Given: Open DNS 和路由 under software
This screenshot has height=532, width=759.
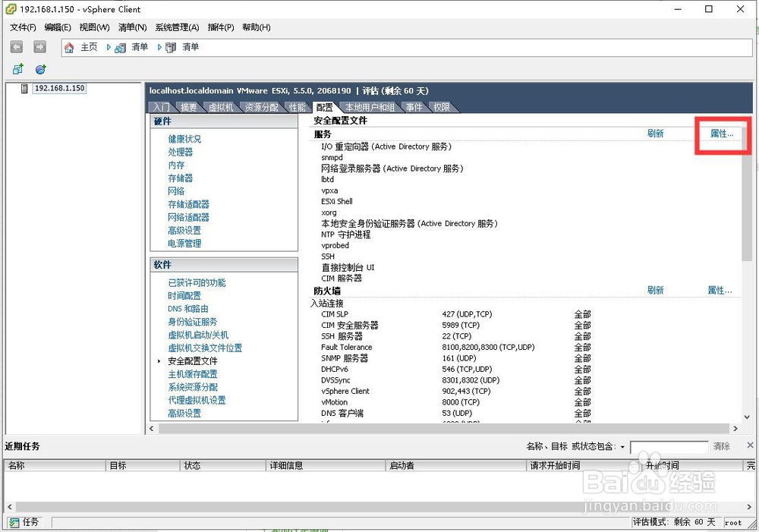Looking at the screenshot, I should pos(188,309).
